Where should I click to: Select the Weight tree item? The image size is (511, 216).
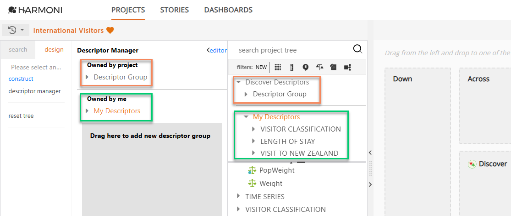point(271,183)
